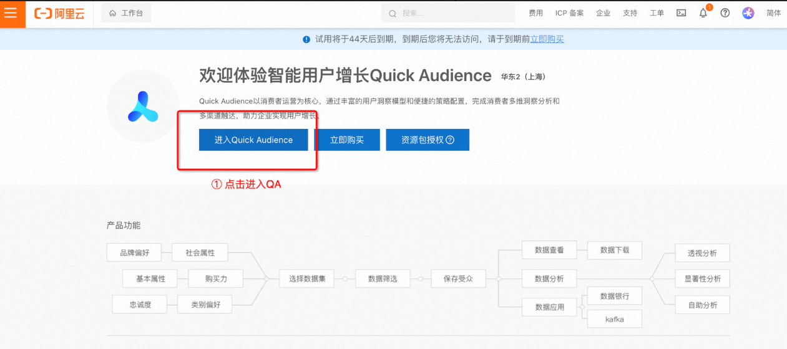Click the 显著性分析 box

point(703,279)
